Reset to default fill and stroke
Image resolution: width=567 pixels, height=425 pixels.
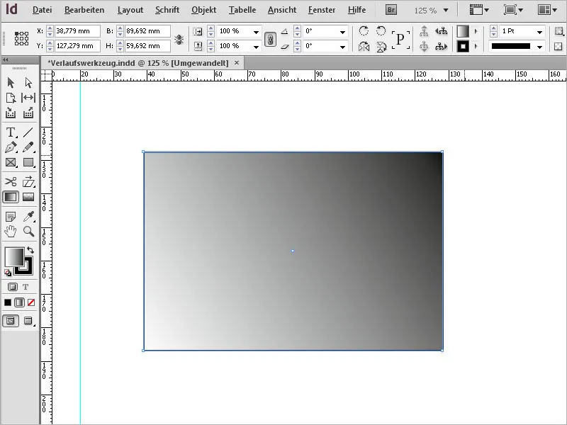pyautogui.click(x=8, y=273)
